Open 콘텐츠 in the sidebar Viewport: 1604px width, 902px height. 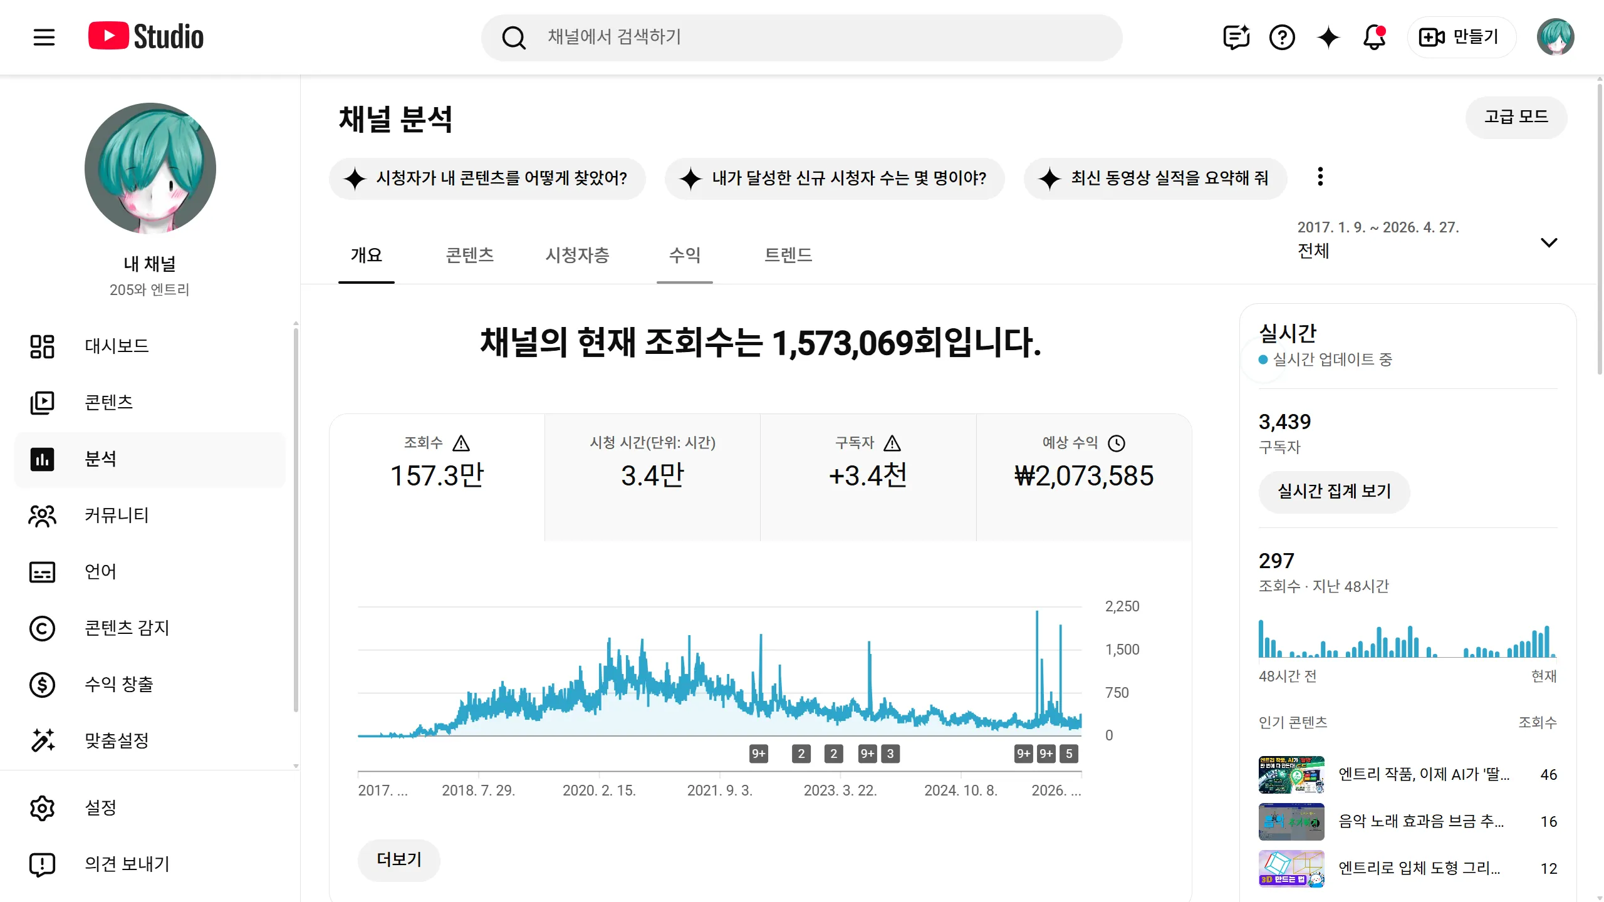149,402
